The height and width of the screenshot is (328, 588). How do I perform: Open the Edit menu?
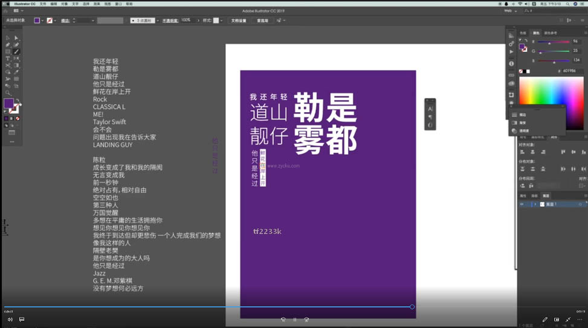tap(54, 4)
